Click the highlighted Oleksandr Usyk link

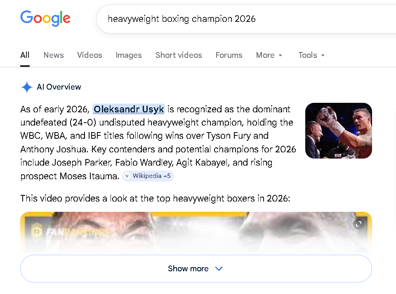[x=129, y=109]
